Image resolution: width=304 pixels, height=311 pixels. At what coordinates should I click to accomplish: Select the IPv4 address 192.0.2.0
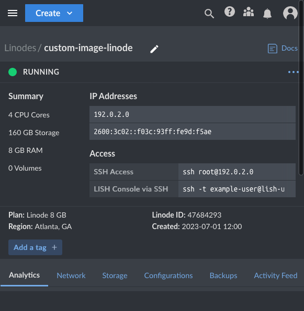point(193,114)
